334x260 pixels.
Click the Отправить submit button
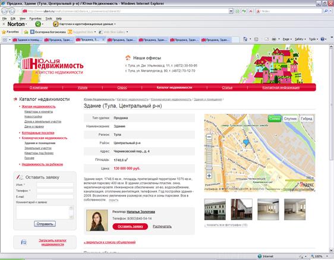(x=45, y=224)
